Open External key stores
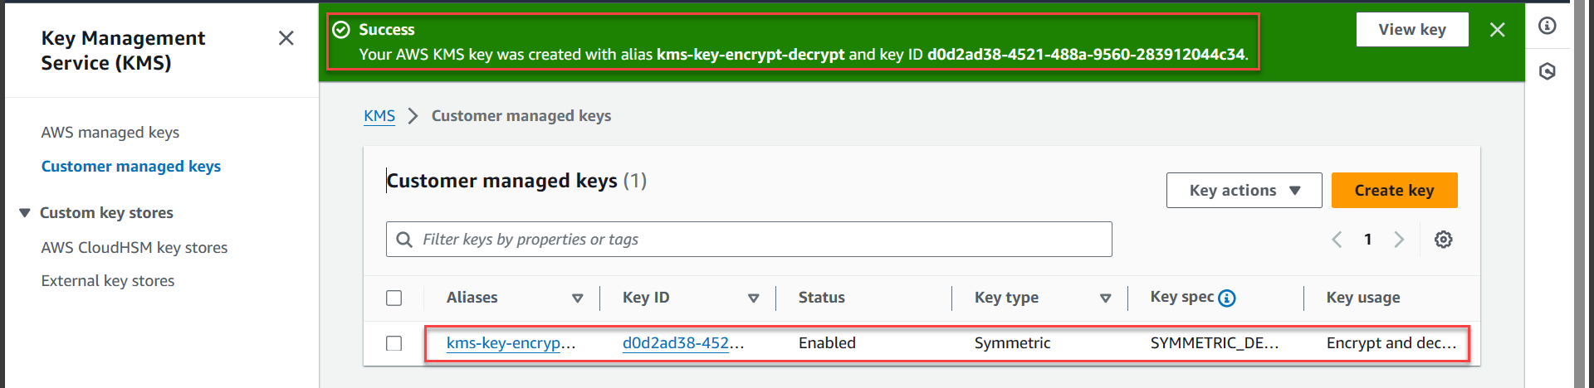Image resolution: width=1594 pixels, height=388 pixels. tap(108, 281)
